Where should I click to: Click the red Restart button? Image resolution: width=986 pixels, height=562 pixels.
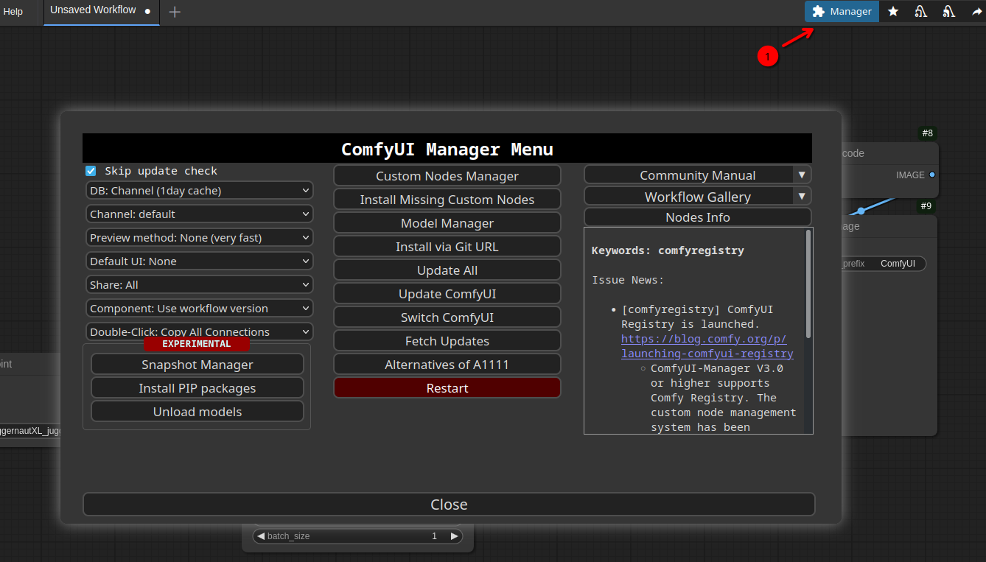point(447,388)
